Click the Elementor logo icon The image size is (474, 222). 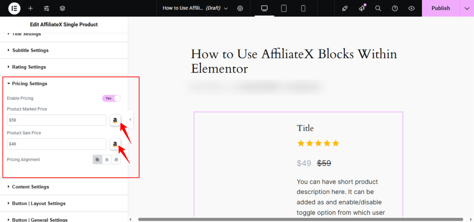[x=14, y=8]
